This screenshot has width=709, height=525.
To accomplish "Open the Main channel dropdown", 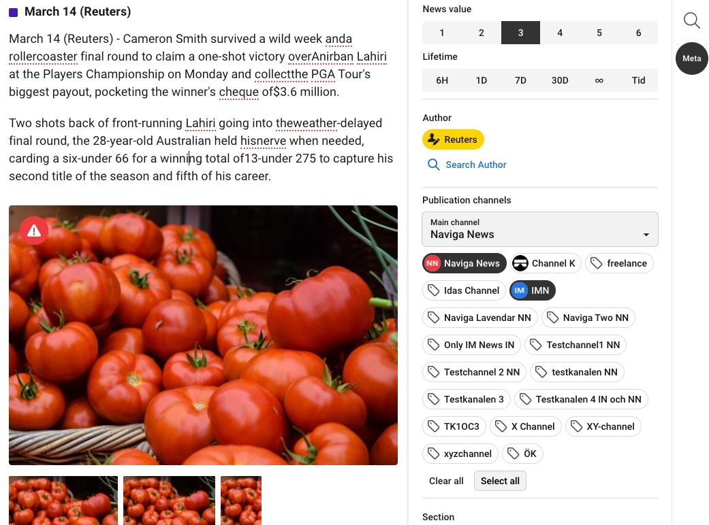I will coord(540,229).
